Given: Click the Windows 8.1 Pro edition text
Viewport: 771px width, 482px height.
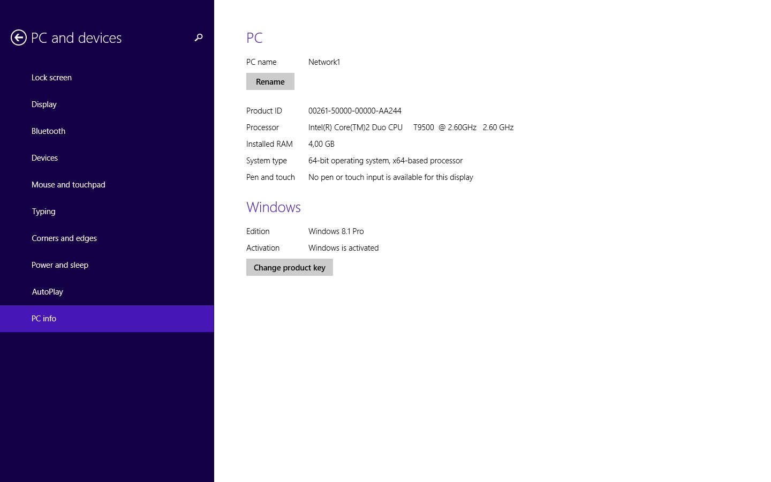Looking at the screenshot, I should 336,231.
